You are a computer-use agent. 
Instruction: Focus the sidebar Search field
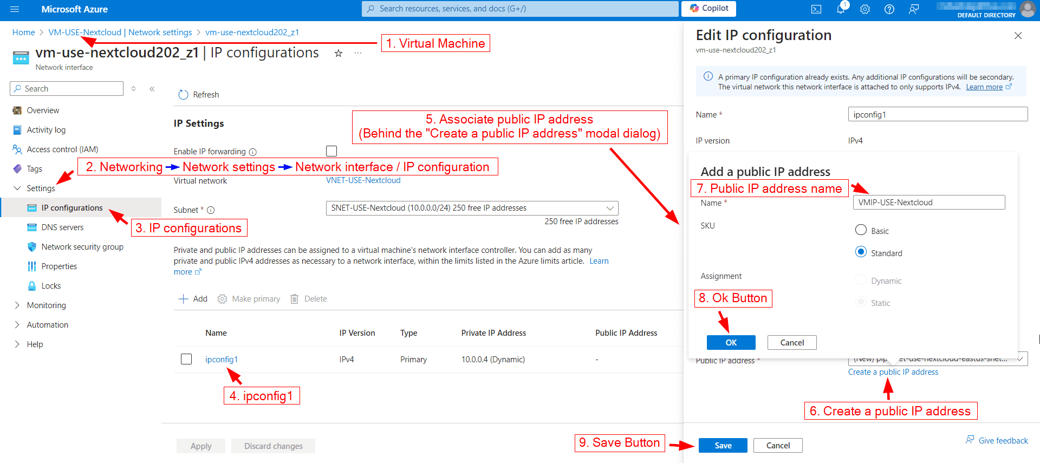pos(67,89)
